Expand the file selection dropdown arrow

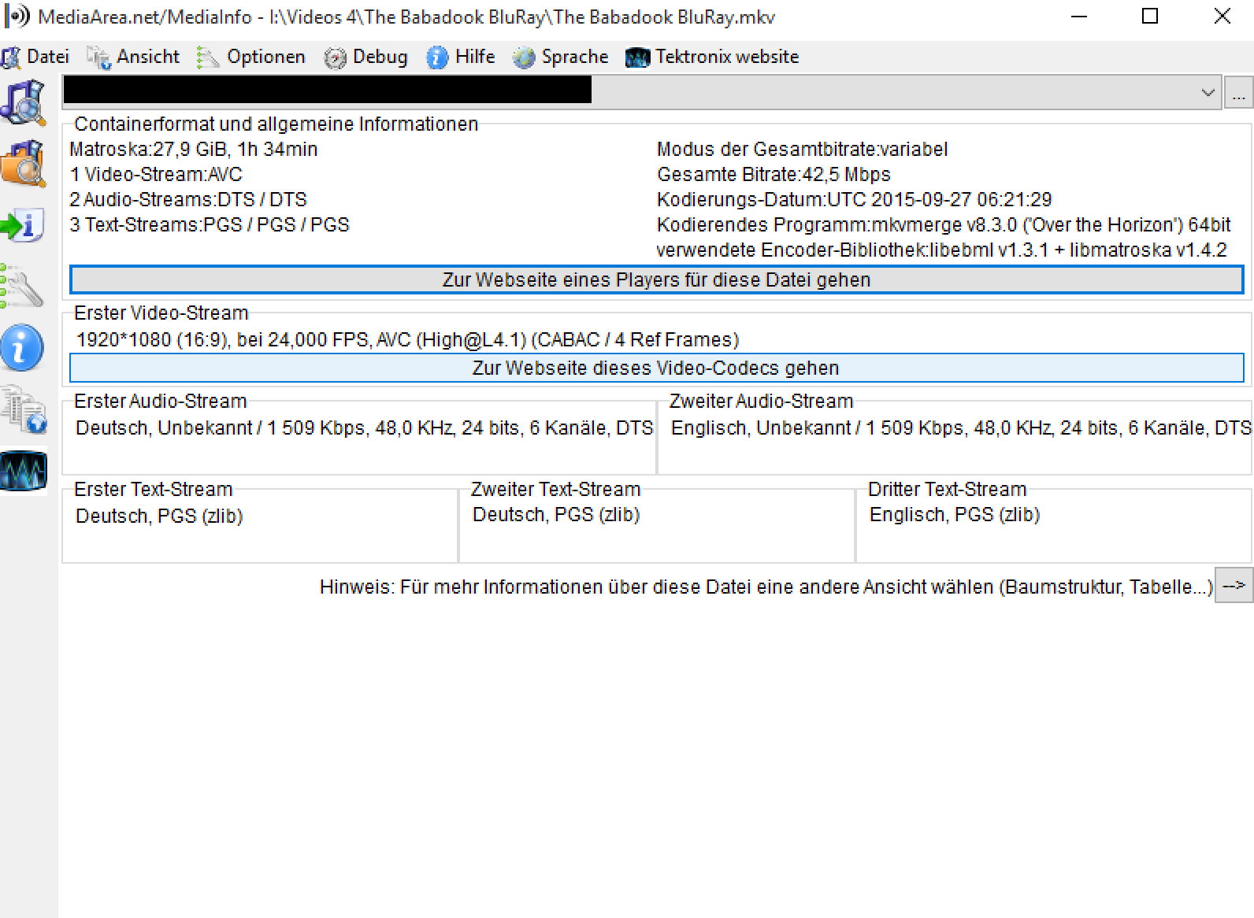[x=1208, y=93]
